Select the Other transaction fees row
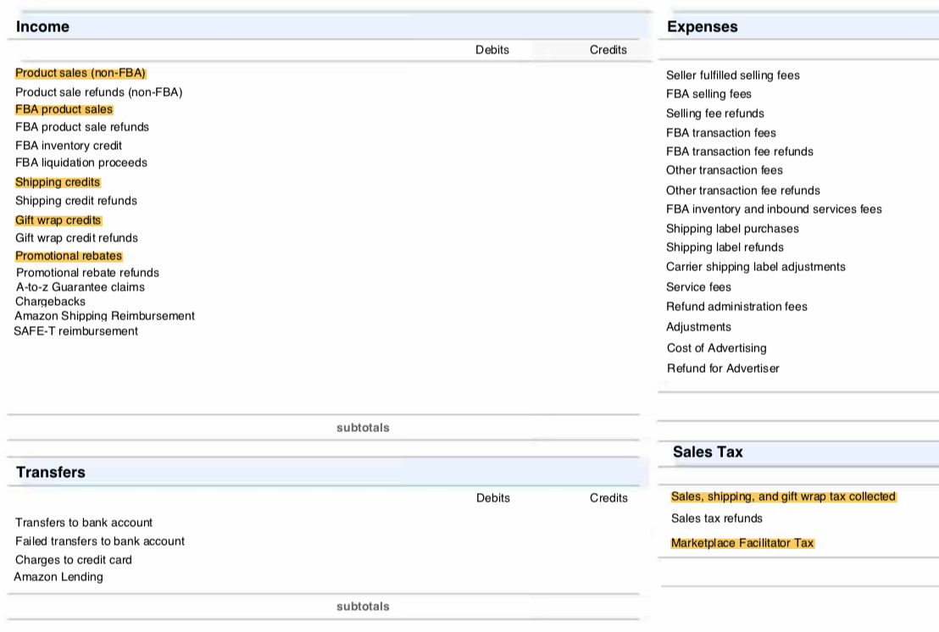939x632 pixels. [725, 170]
